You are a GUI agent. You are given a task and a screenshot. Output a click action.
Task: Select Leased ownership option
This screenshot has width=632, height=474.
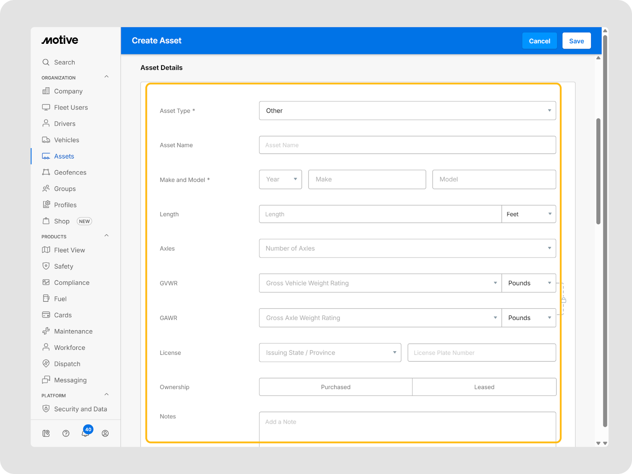tap(484, 387)
